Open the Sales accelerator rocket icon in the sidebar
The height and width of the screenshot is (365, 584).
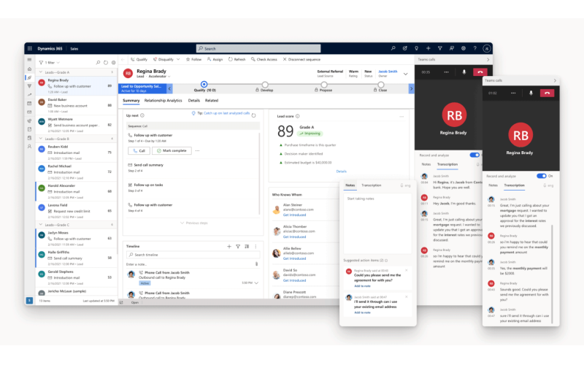point(29,77)
